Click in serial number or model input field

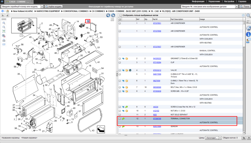pyautogui.click(x=21, y=7)
